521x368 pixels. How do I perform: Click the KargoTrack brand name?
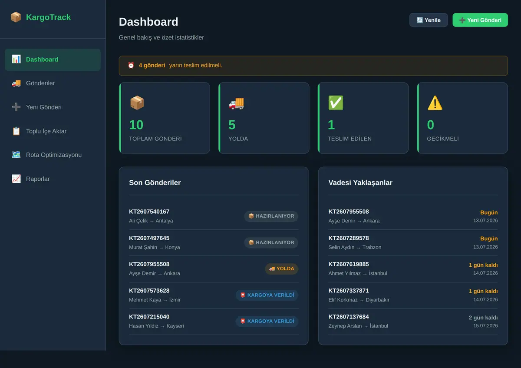(48, 17)
